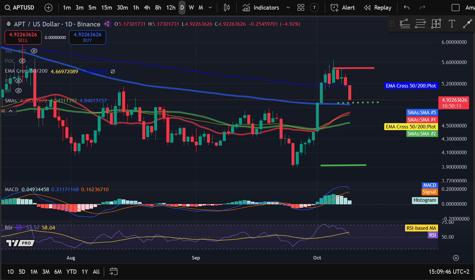
Task: Open timezone menu showing 15:09:46 UTC+2
Action: point(449,272)
